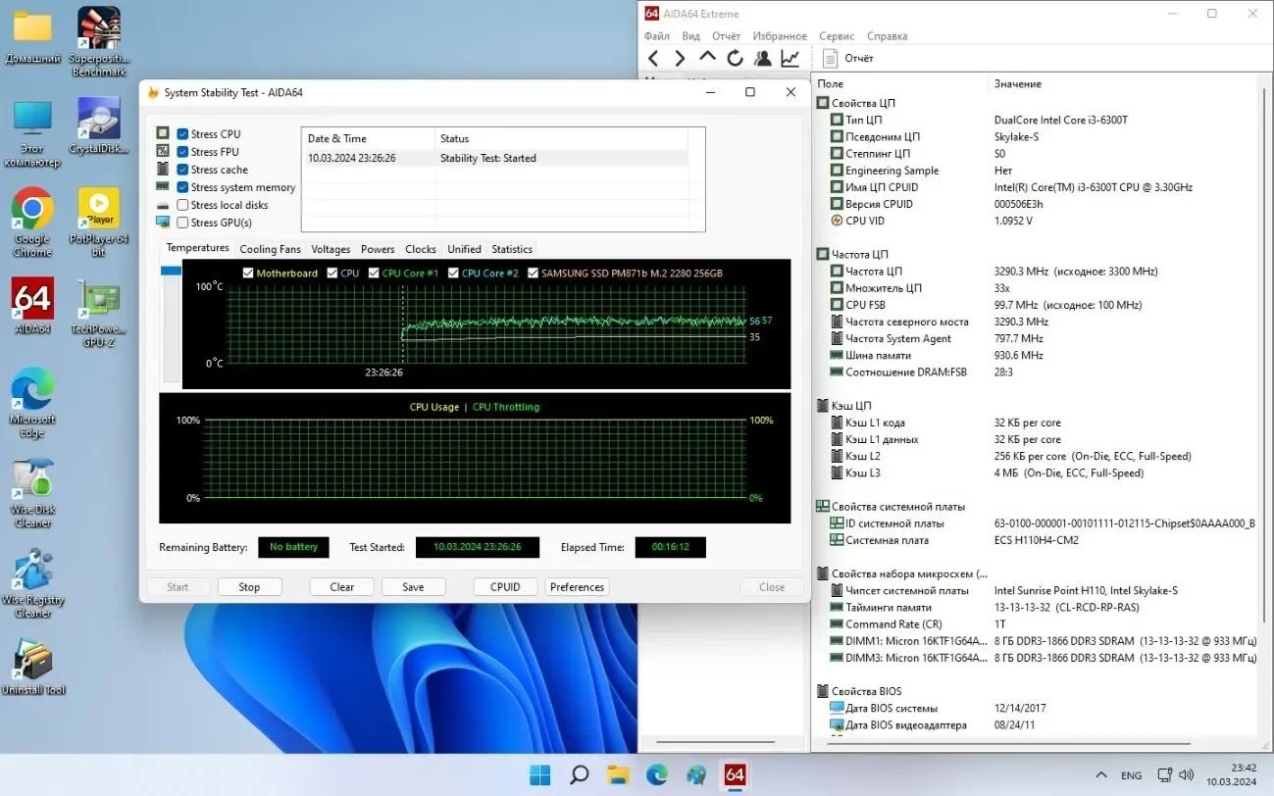
Task: Click the graph/statistics icon in AIDA64 toolbar
Action: tap(790, 57)
